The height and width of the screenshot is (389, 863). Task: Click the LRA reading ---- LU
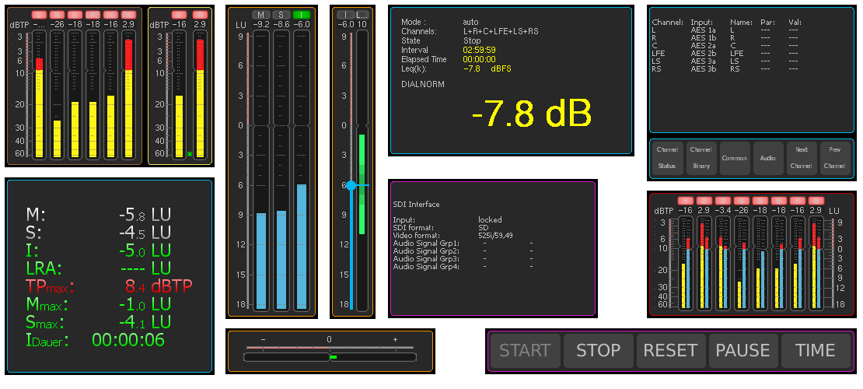(145, 268)
